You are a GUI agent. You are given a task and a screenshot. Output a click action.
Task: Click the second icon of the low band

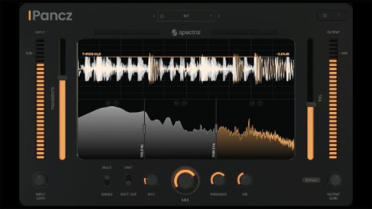(116, 103)
